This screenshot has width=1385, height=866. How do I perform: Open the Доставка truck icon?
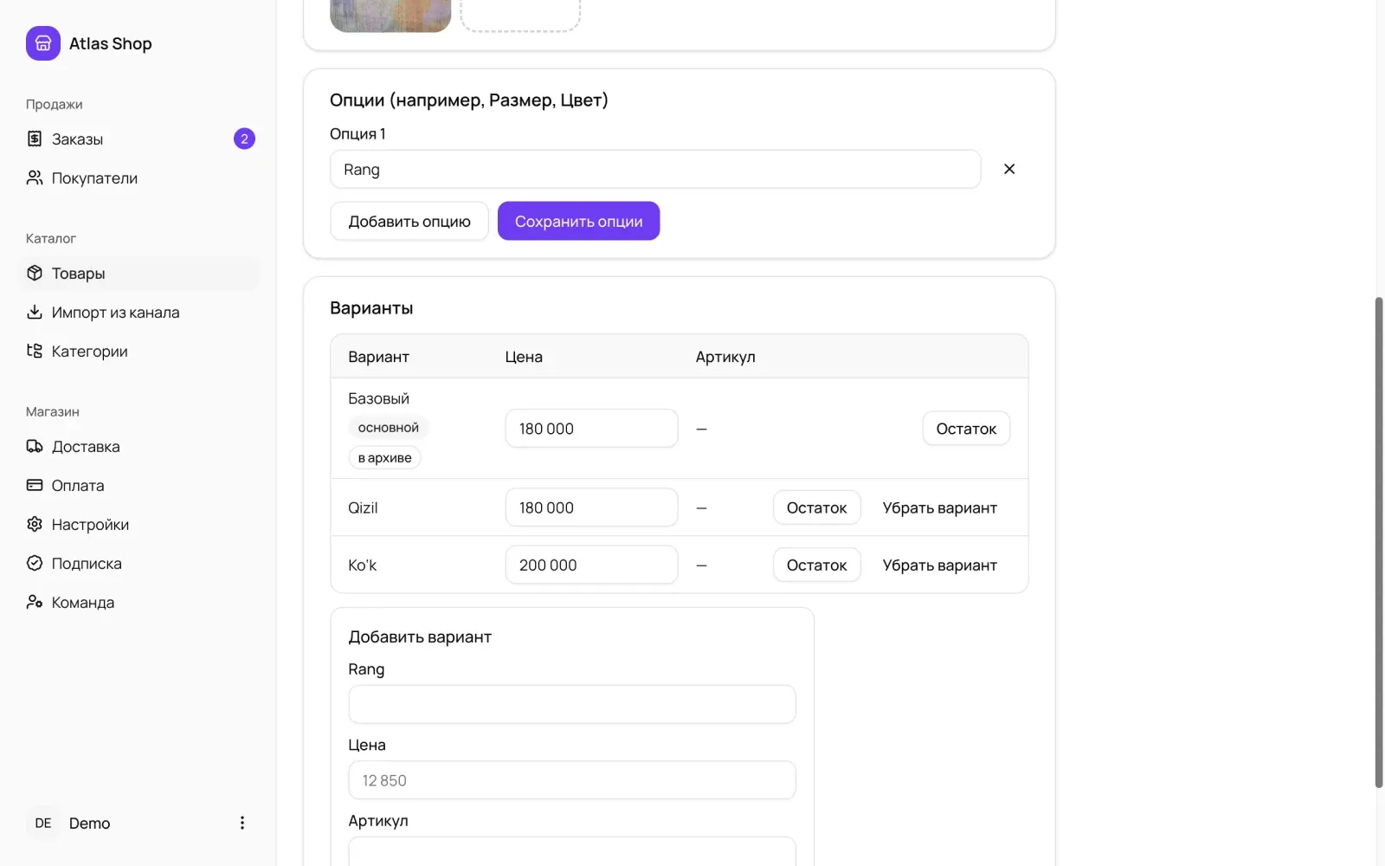tap(35, 446)
